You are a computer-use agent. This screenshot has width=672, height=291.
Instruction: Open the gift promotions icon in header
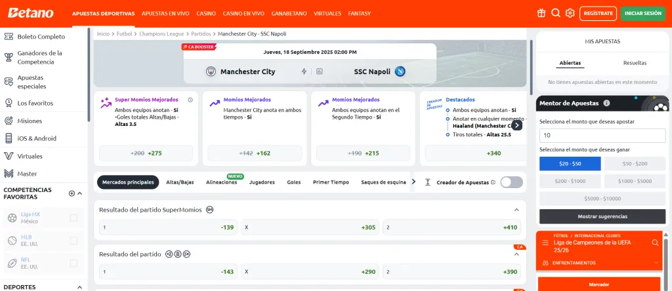(541, 13)
